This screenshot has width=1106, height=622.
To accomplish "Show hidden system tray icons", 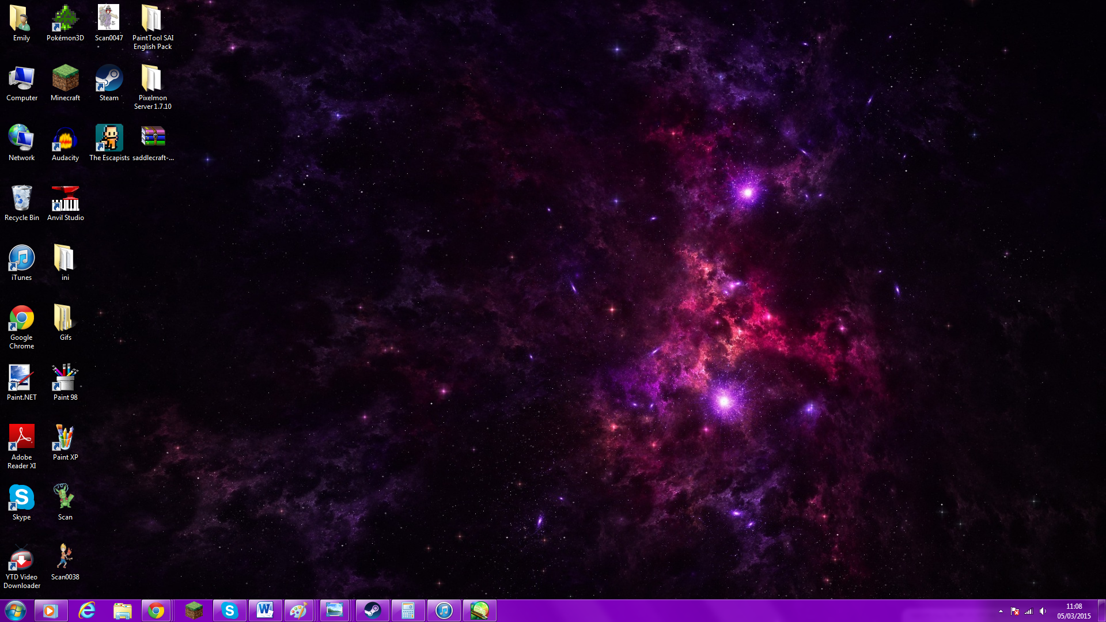I will click(1001, 611).
